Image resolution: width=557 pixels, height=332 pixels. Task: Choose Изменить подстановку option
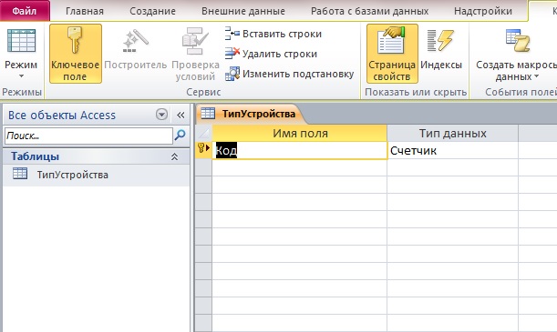click(290, 74)
